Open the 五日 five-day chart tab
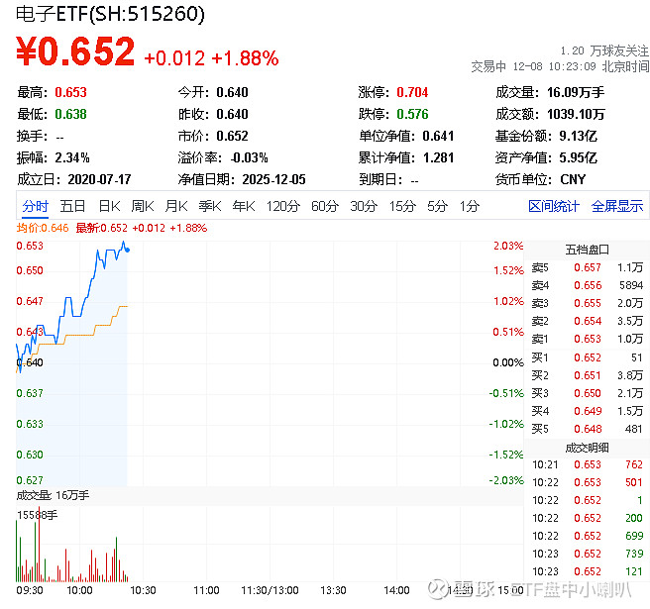This screenshot has width=650, height=609. point(72,206)
